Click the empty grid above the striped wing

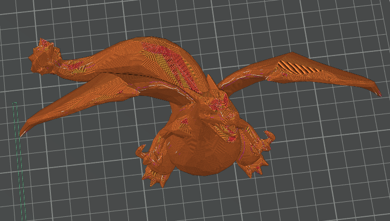click(301, 31)
